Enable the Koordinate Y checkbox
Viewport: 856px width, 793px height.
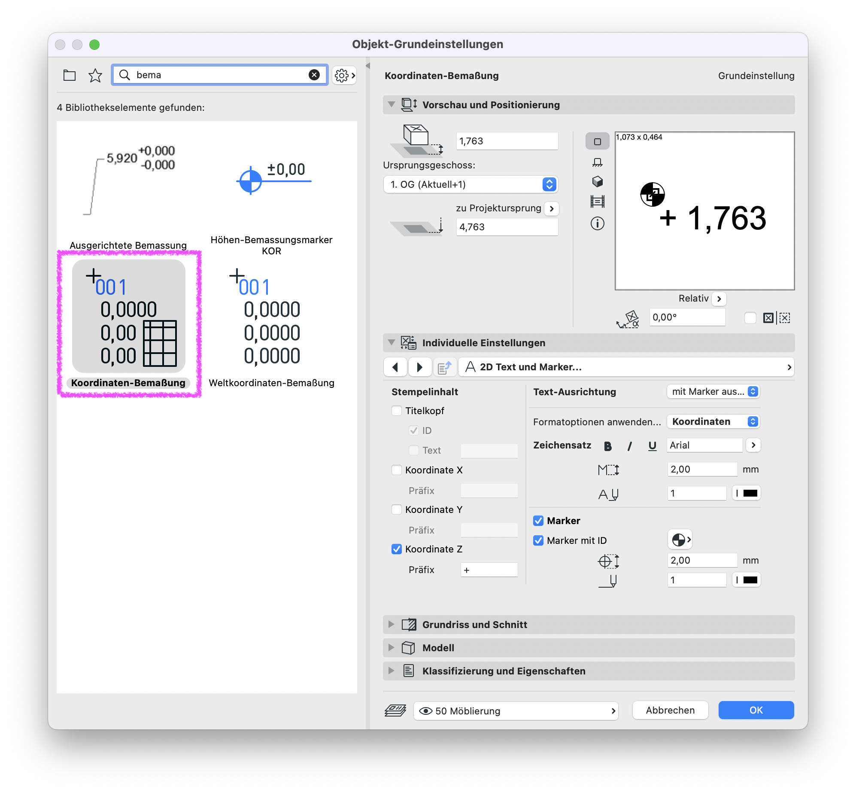[397, 509]
